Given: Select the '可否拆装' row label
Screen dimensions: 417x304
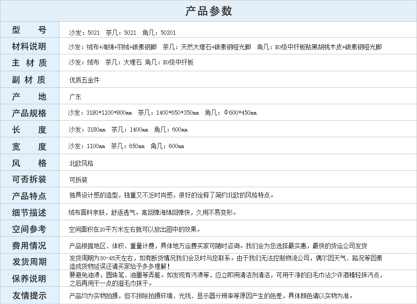Looking at the screenshot, I should pos(29,179).
